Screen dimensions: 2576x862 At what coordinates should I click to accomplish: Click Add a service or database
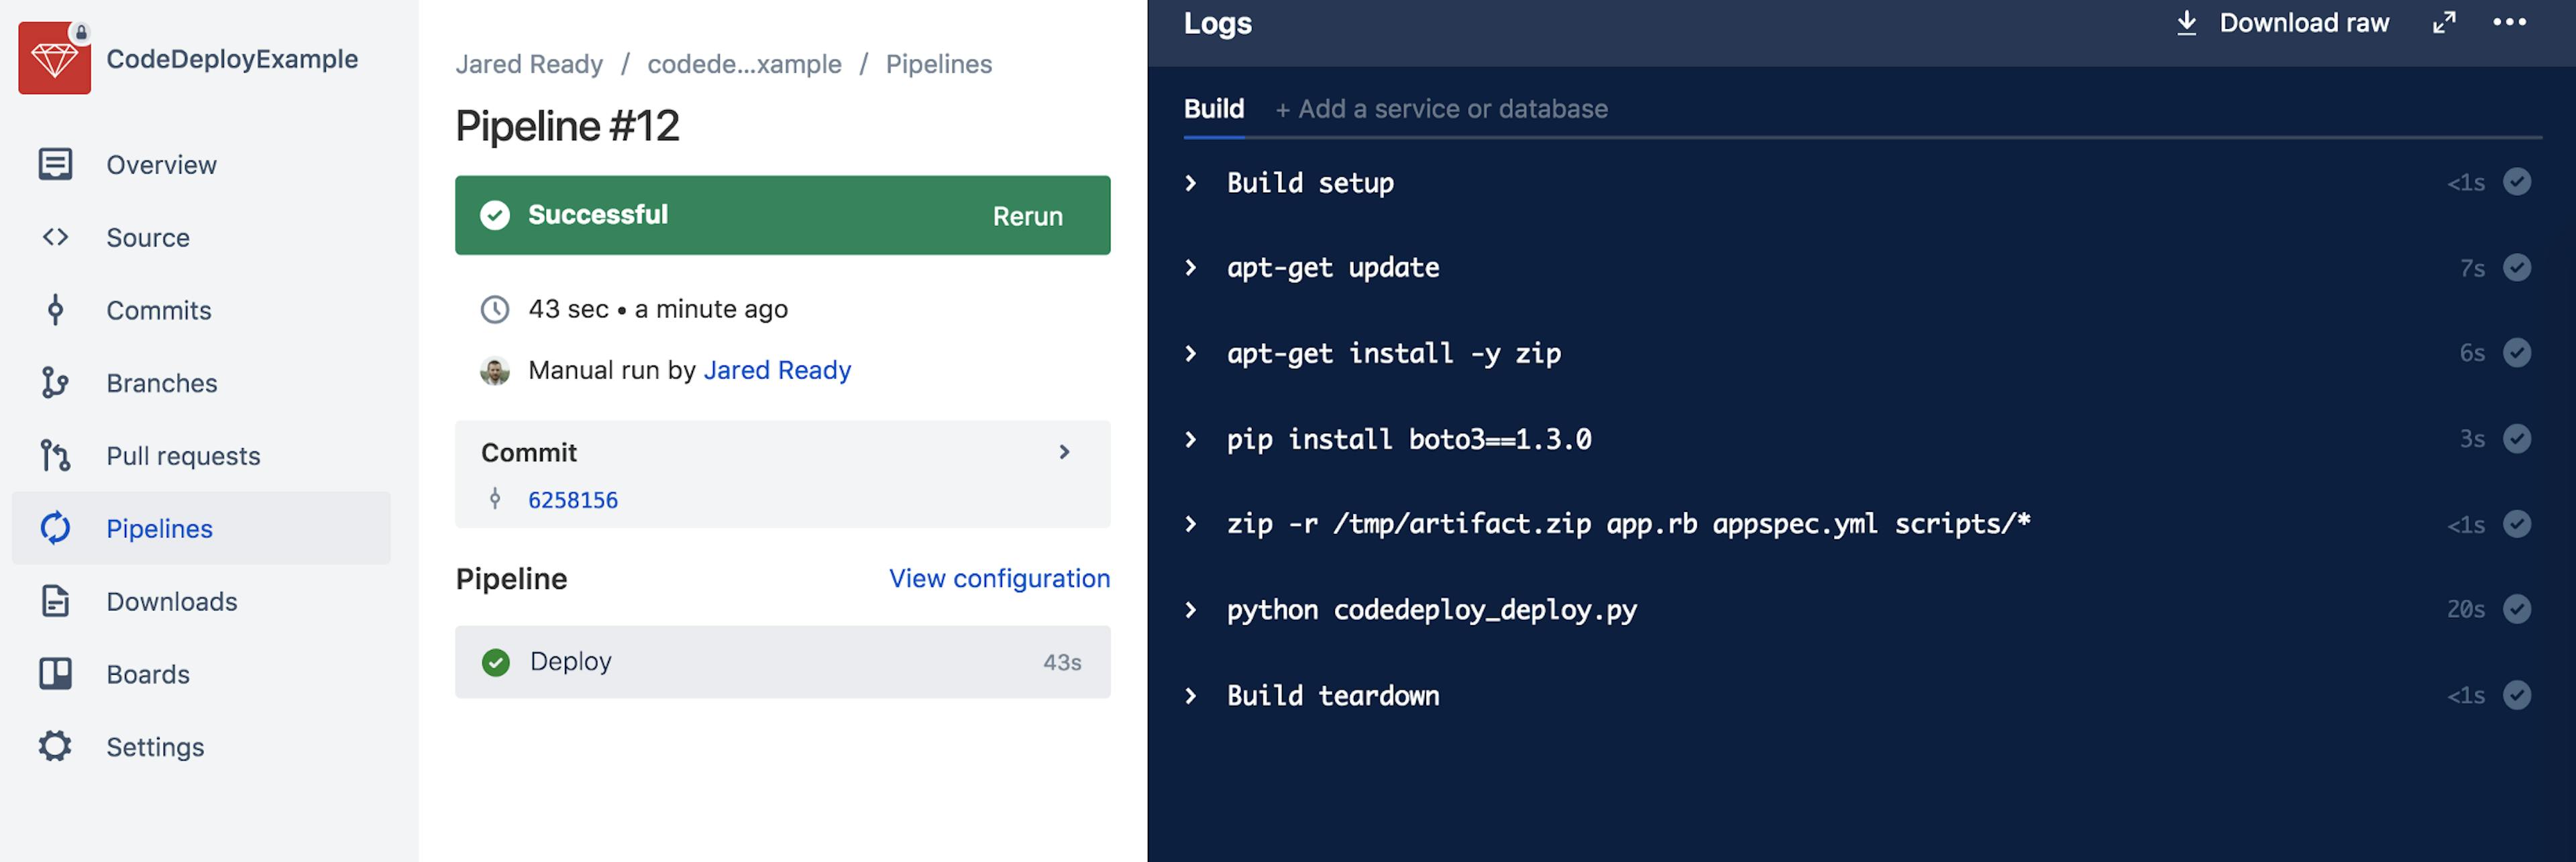1441,109
